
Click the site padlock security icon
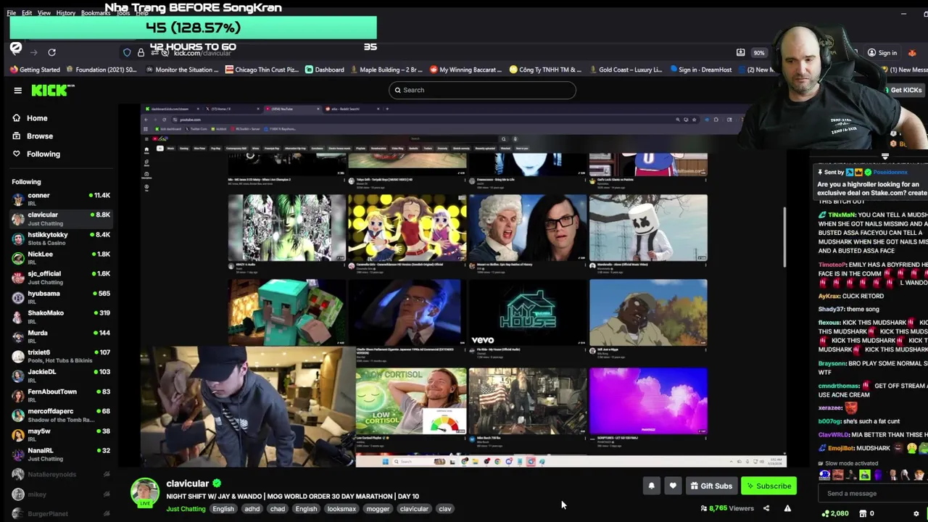tap(141, 52)
